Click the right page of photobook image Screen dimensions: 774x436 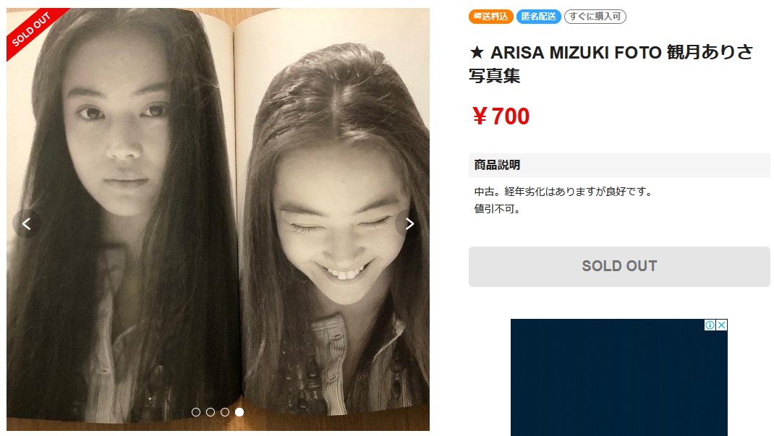[335, 217]
